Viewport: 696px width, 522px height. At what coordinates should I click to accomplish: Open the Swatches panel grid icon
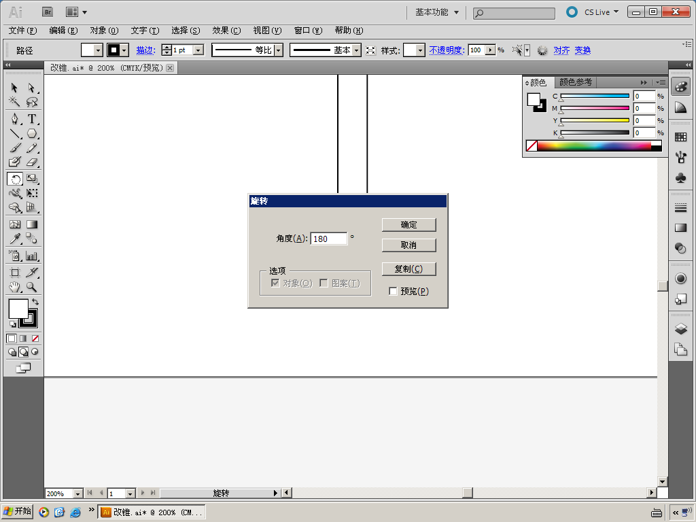click(680, 137)
